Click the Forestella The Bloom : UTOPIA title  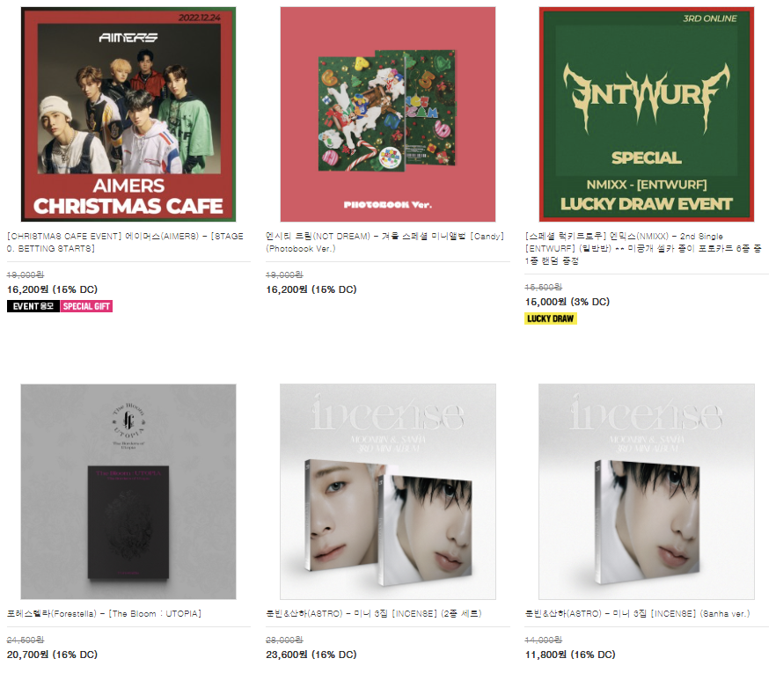click(x=104, y=614)
